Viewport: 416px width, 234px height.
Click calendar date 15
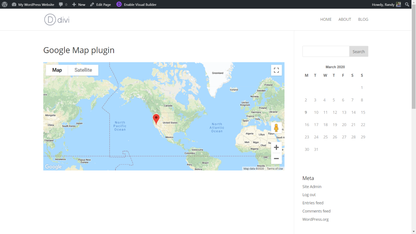pyautogui.click(x=363, y=112)
